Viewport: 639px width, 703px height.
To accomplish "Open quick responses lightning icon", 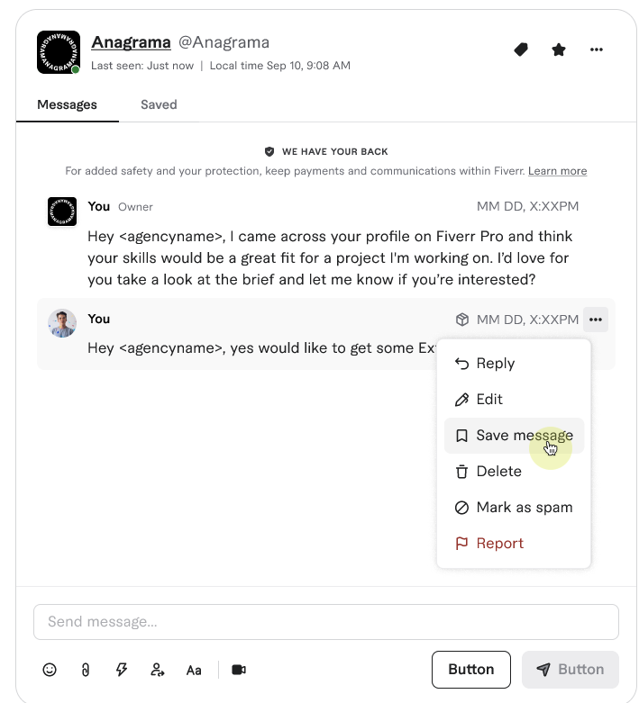I will 122,670.
